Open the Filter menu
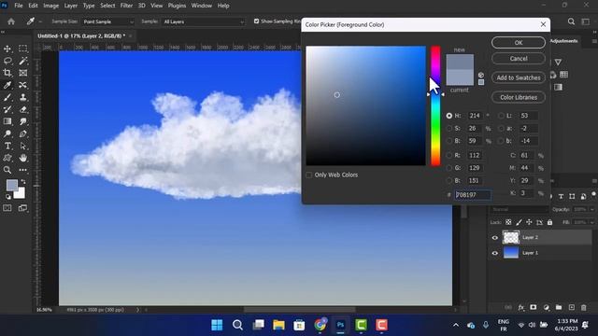This screenshot has width=598, height=336. coord(126,6)
